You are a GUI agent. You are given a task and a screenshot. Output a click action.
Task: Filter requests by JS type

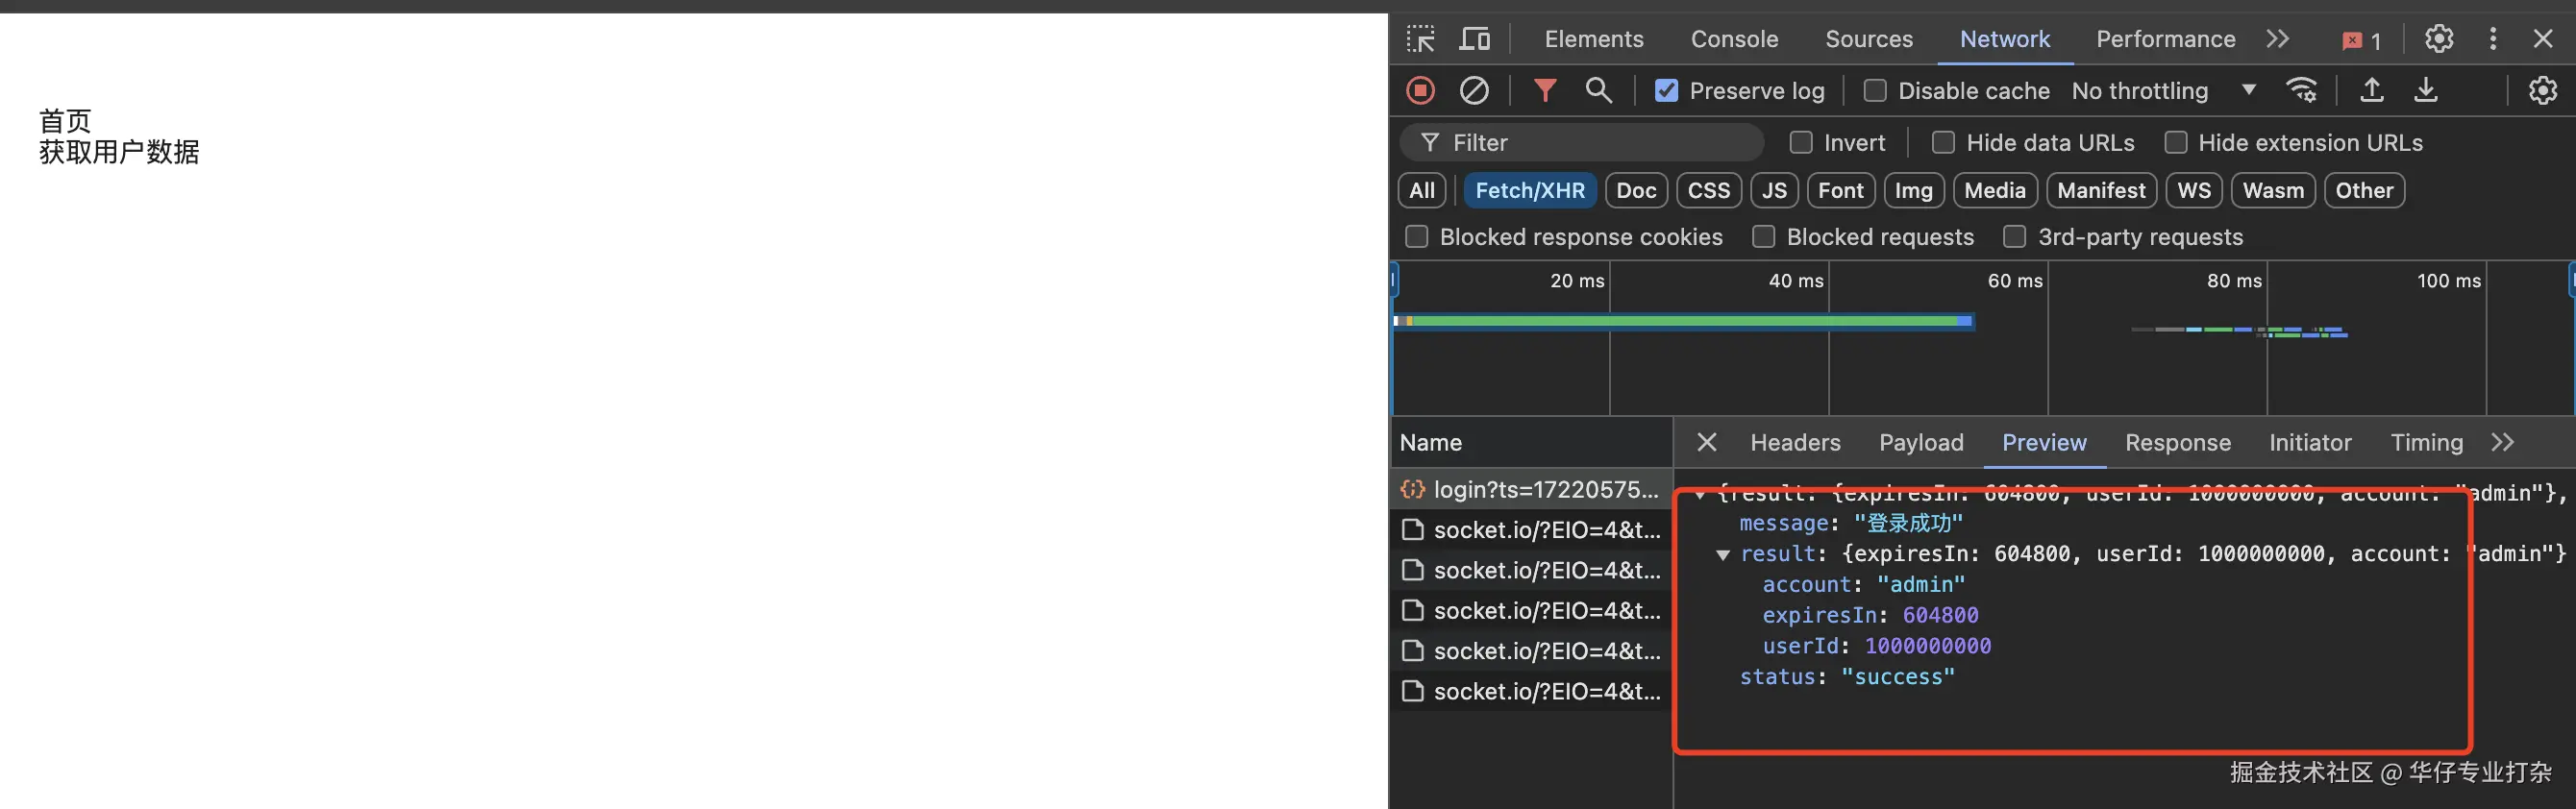pyautogui.click(x=1774, y=190)
